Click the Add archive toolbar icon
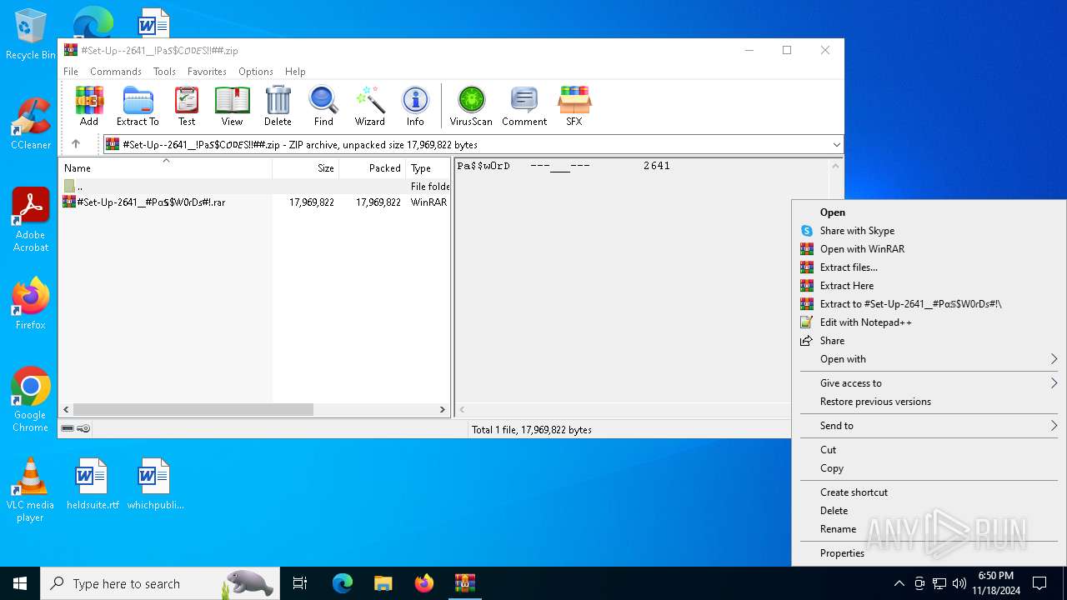The image size is (1067, 600). pos(89,106)
